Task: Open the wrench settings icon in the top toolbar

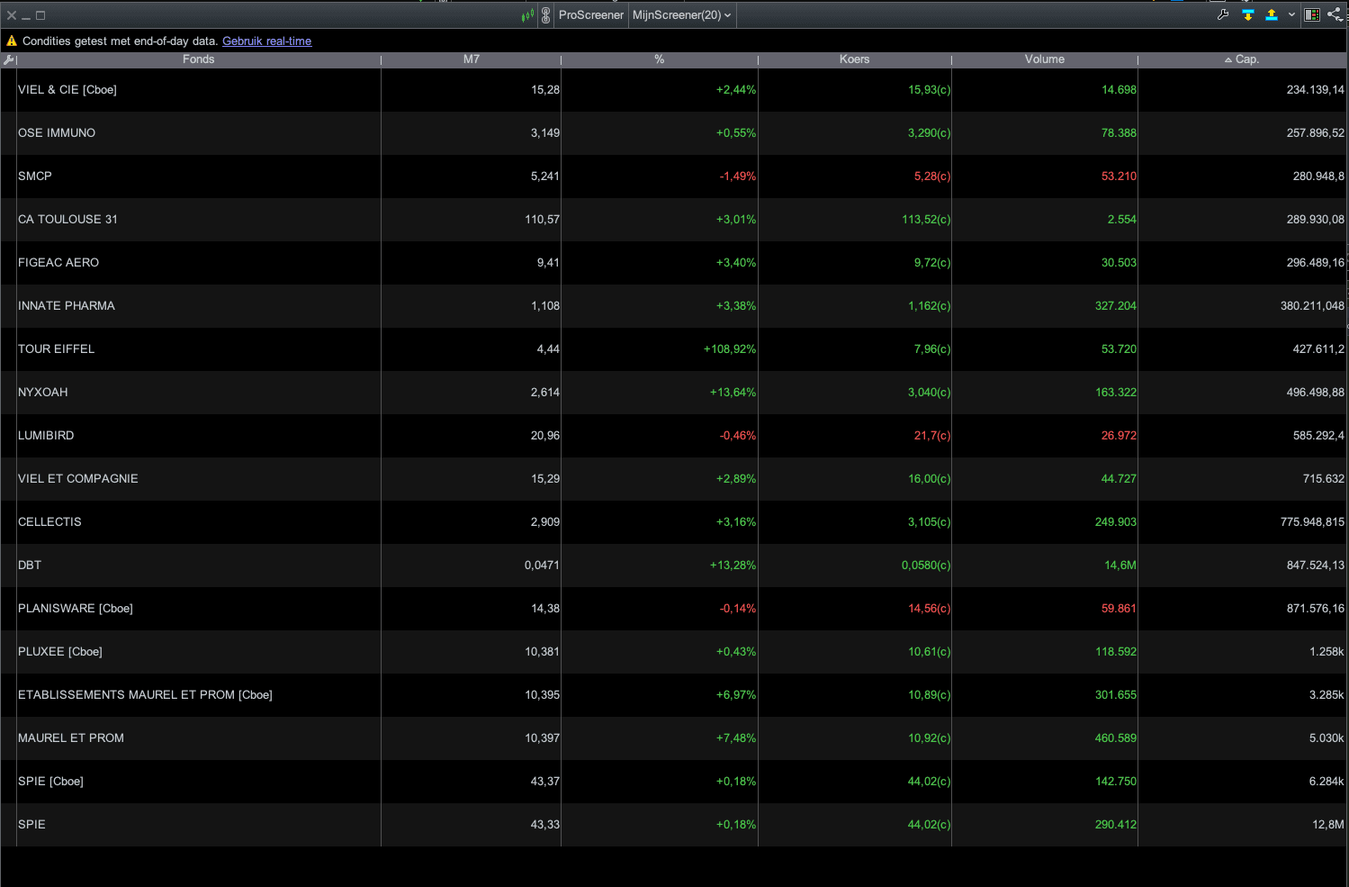Action: point(1223,14)
